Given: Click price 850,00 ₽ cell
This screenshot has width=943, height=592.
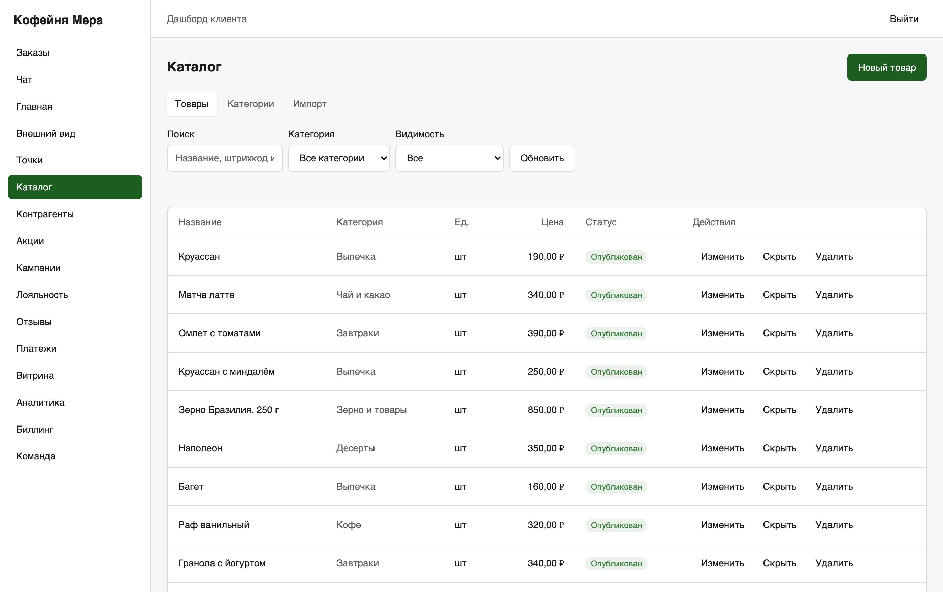Looking at the screenshot, I should tap(546, 410).
